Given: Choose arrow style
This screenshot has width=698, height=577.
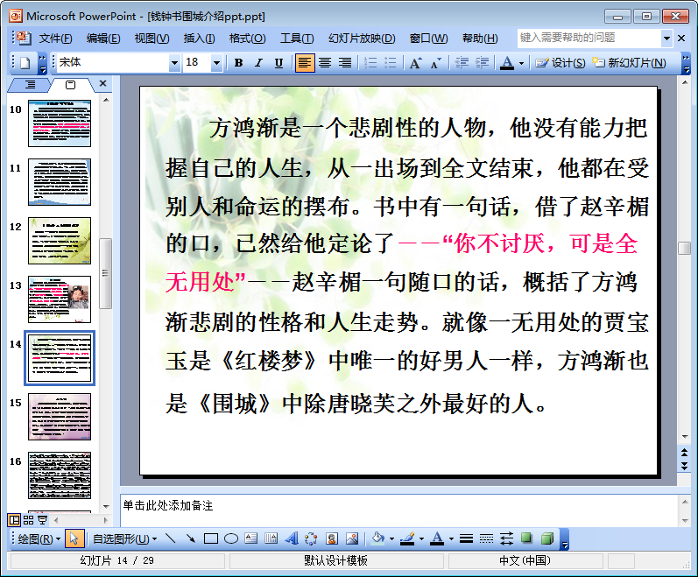Looking at the screenshot, I should pos(506,538).
